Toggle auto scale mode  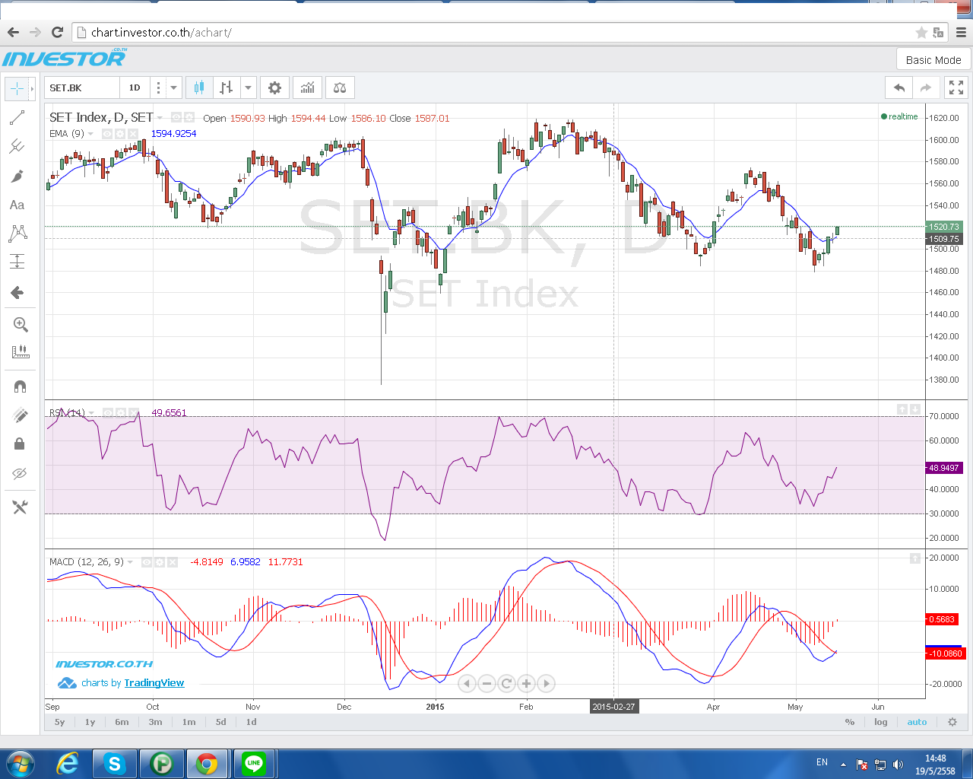point(917,722)
